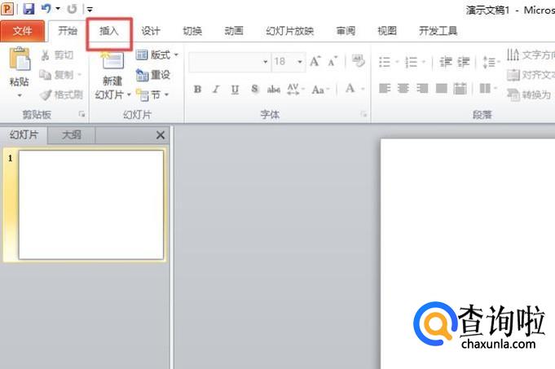Switch to the Design ribbon tab
The height and width of the screenshot is (369, 555).
click(151, 31)
